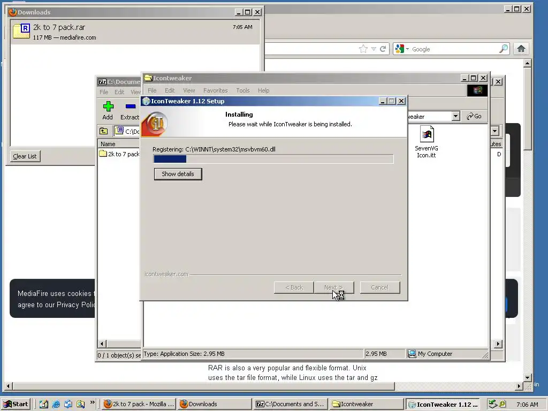Click the network tray icon
The width and height of the screenshot is (548, 411).
click(493, 404)
